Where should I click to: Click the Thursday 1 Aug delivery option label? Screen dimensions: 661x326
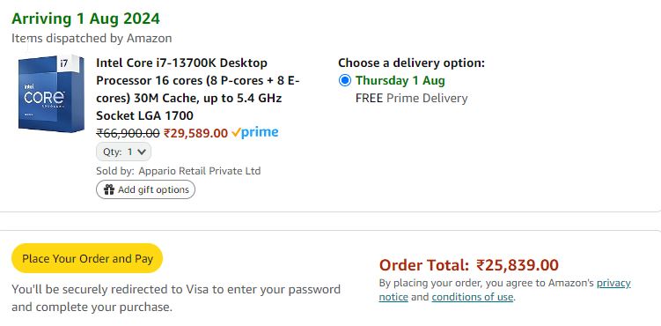400,80
